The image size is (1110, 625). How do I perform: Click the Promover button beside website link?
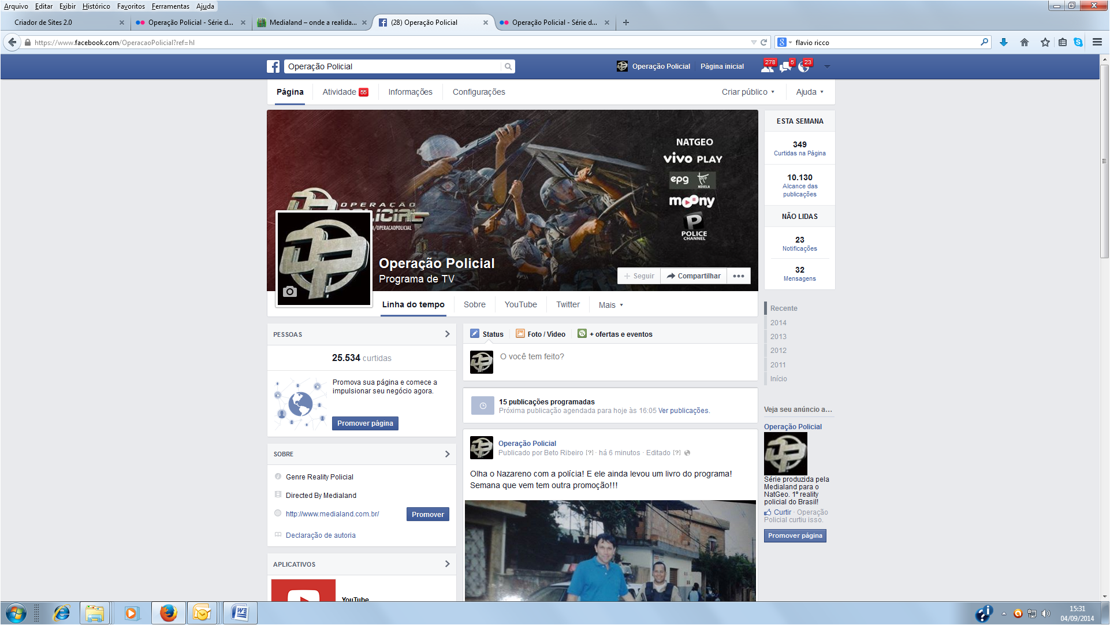pyautogui.click(x=428, y=514)
